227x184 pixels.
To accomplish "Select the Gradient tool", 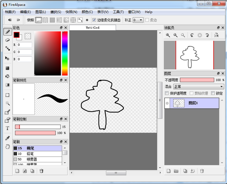I will click(7, 85).
